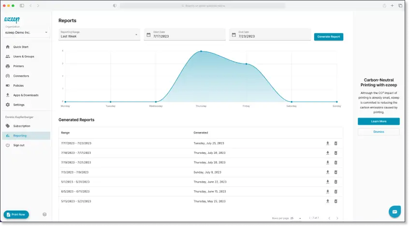The height and width of the screenshot is (226, 409).
Task: Open the Policies menu item
Action: click(18, 85)
